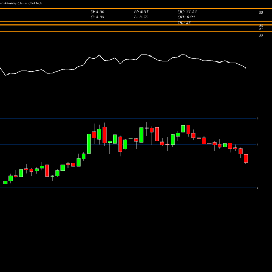Click the price axis label 6
This screenshot has height=272, width=272.
tap(257, 145)
